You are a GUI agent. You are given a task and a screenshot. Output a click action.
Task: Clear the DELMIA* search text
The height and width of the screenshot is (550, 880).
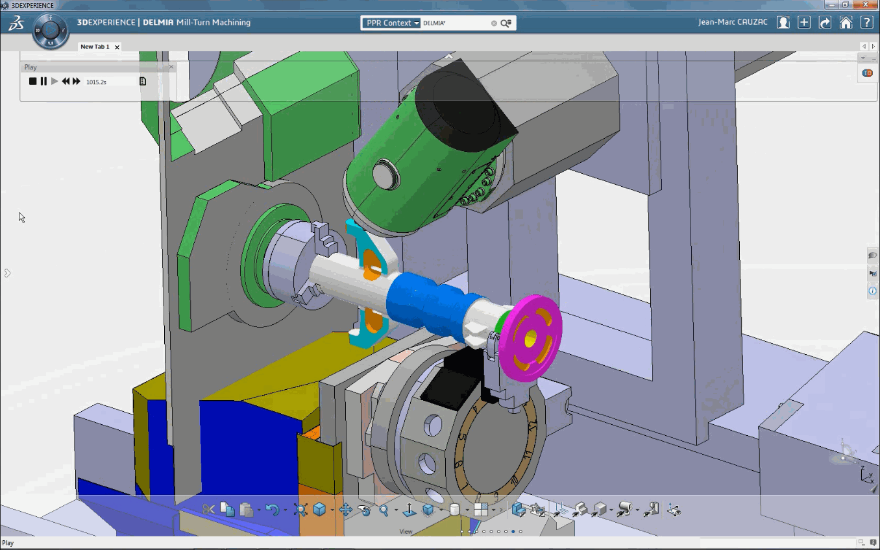point(494,23)
